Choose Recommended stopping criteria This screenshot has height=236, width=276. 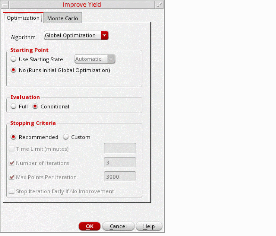coord(13,137)
